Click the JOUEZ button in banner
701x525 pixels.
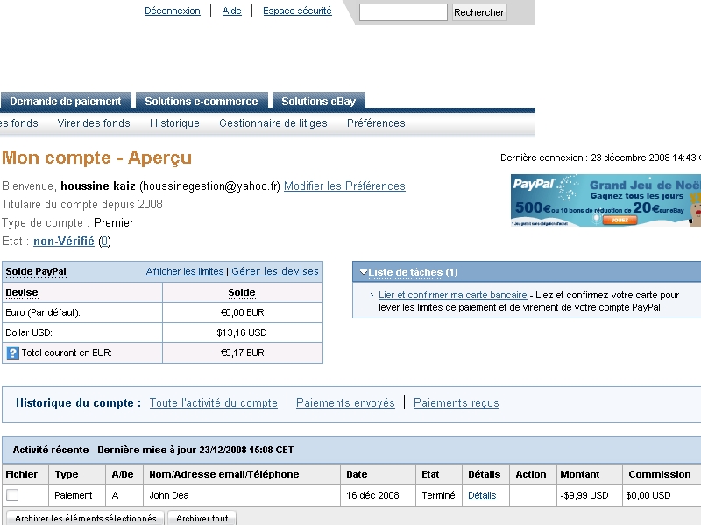(x=620, y=220)
